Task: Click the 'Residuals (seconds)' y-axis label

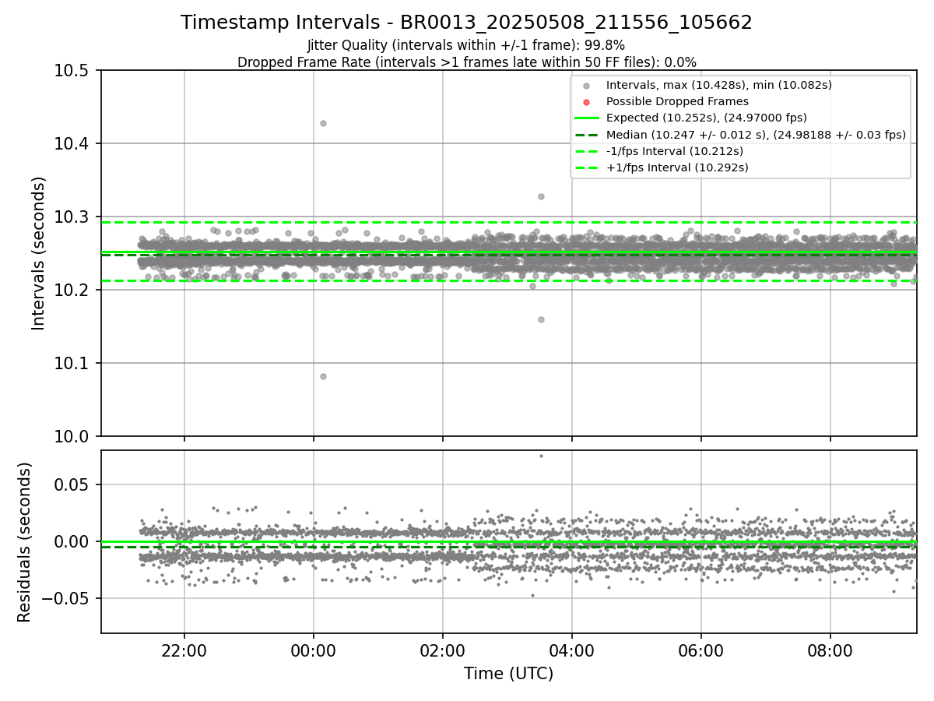Action: pos(25,542)
